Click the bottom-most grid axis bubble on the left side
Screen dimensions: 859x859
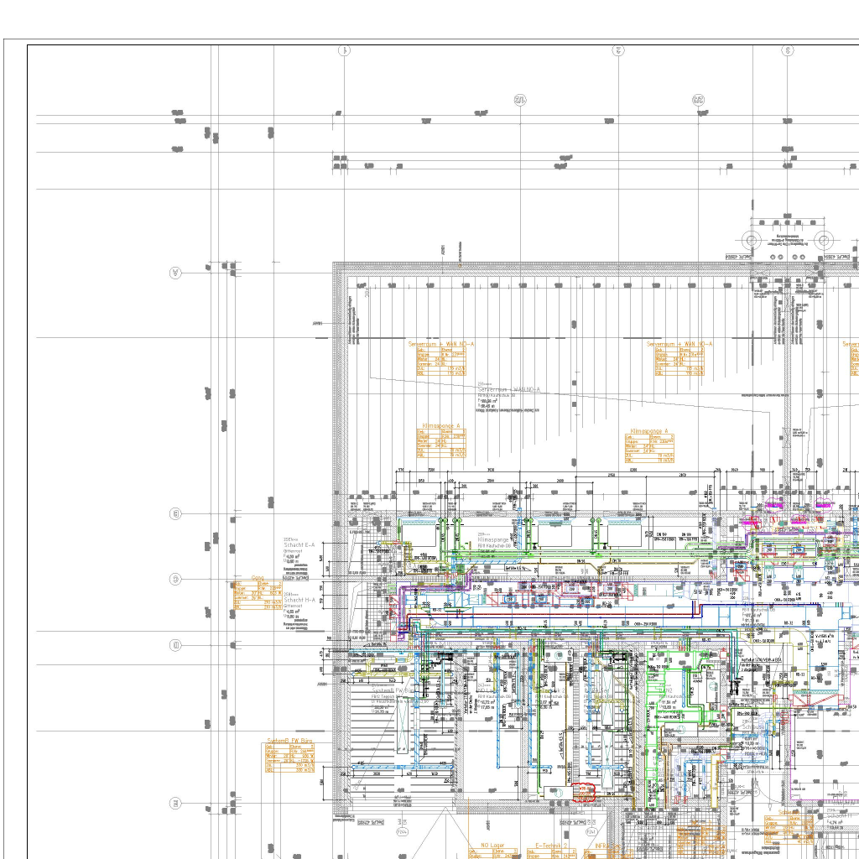click(x=175, y=804)
